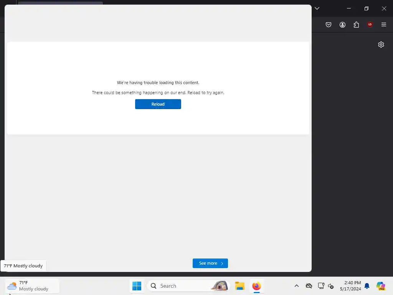
Task: Click the weather widget showing 71°F
Action: pos(32,286)
